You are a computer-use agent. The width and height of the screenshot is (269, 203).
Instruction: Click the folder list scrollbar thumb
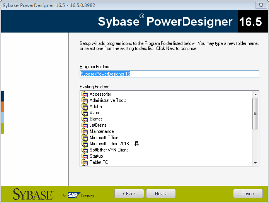pos(255,114)
